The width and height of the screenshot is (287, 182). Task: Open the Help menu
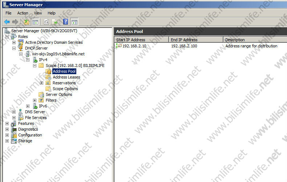(x=52, y=13)
